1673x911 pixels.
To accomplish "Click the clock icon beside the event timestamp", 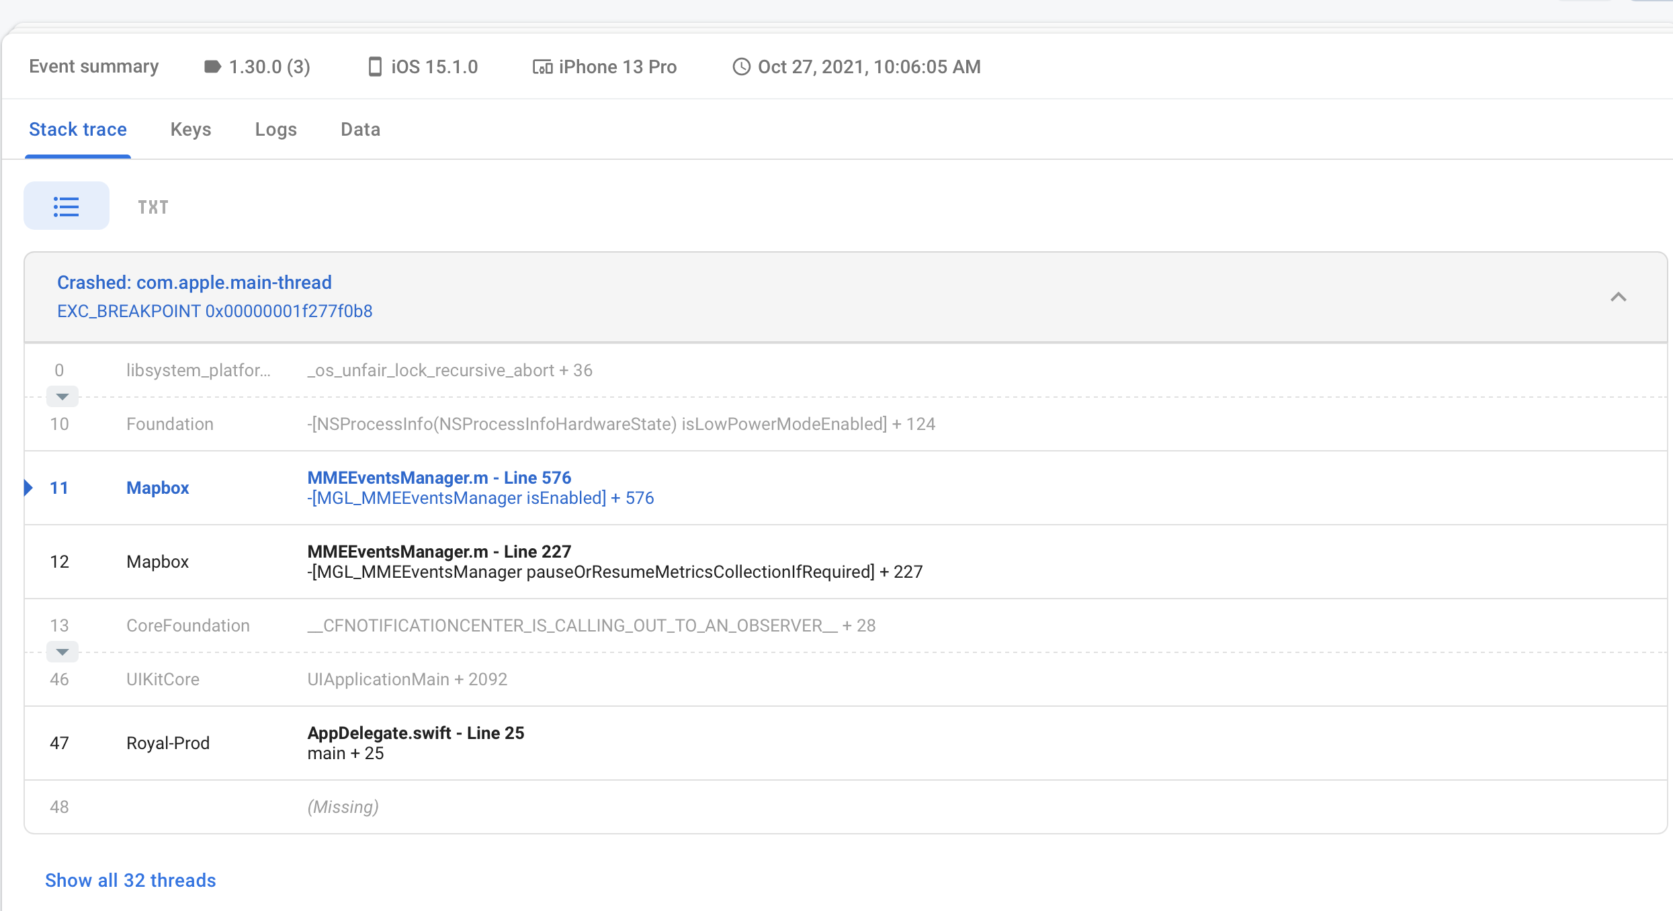I will click(742, 66).
